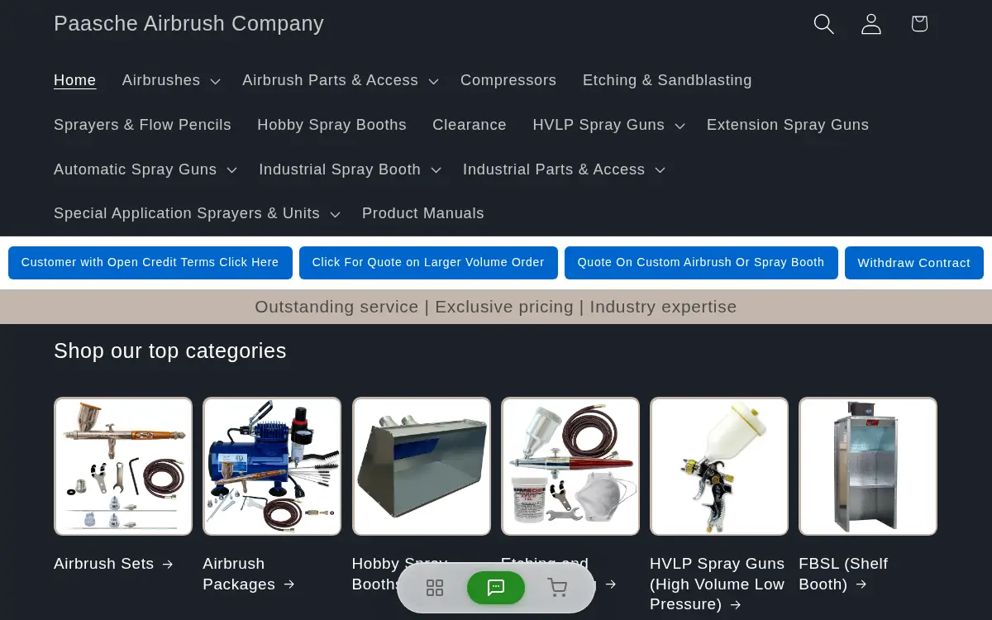Select the Airbrush Sets product image
Image resolution: width=992 pixels, height=620 pixels.
pyautogui.click(x=123, y=466)
